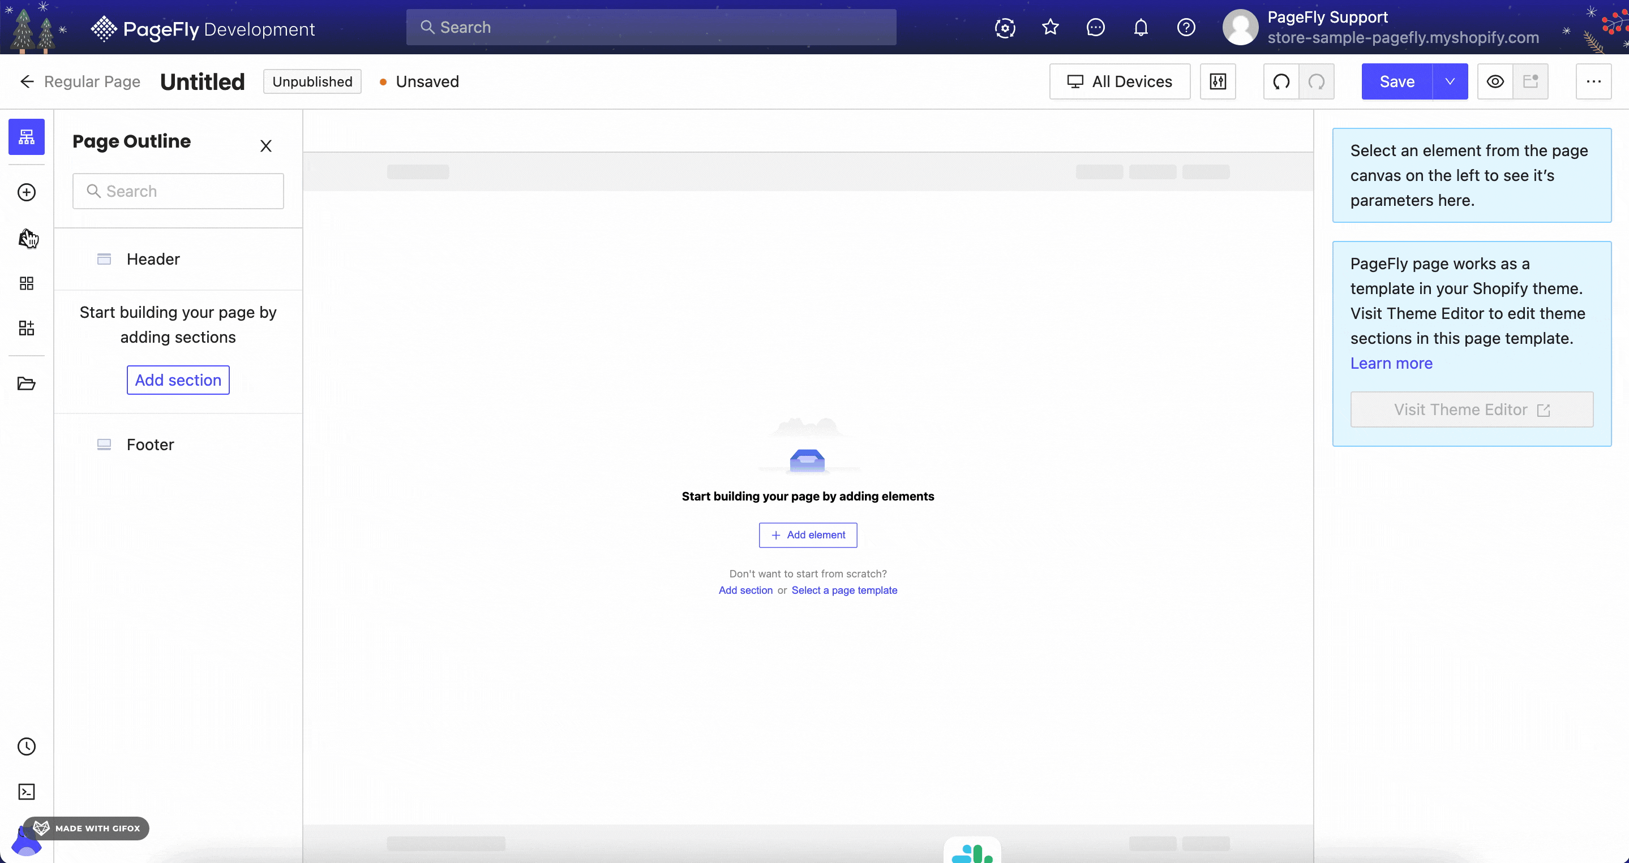1629x863 pixels.
Task: Open the chat bubble icon in top bar
Action: coord(1095,27)
